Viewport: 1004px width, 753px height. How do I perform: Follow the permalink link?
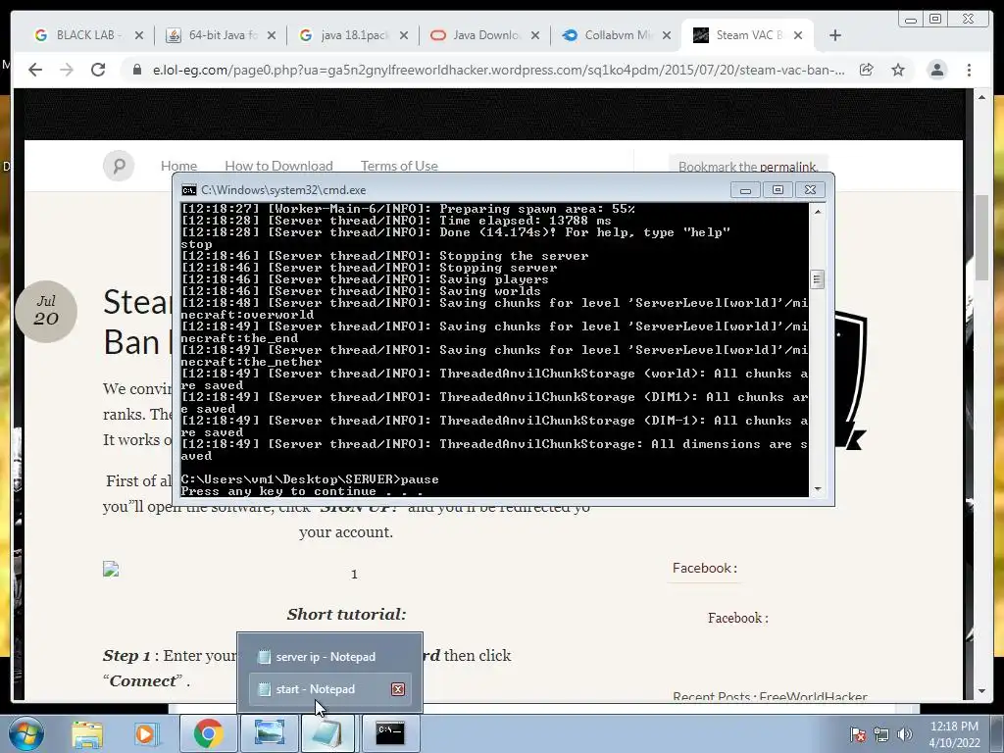click(787, 167)
